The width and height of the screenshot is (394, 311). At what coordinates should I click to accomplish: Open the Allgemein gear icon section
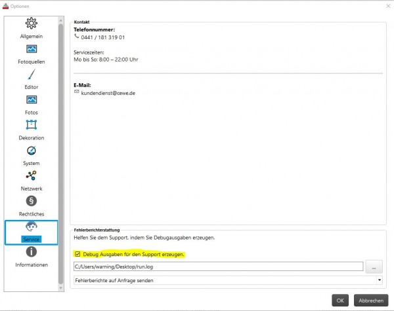tap(32, 24)
